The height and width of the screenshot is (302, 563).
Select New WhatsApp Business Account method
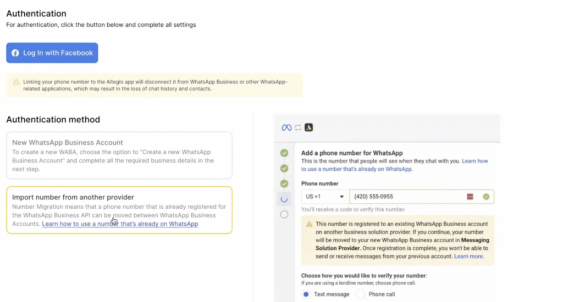[x=119, y=155]
